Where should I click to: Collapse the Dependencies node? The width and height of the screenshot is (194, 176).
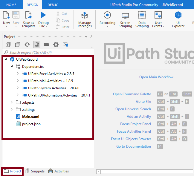pos(12,66)
